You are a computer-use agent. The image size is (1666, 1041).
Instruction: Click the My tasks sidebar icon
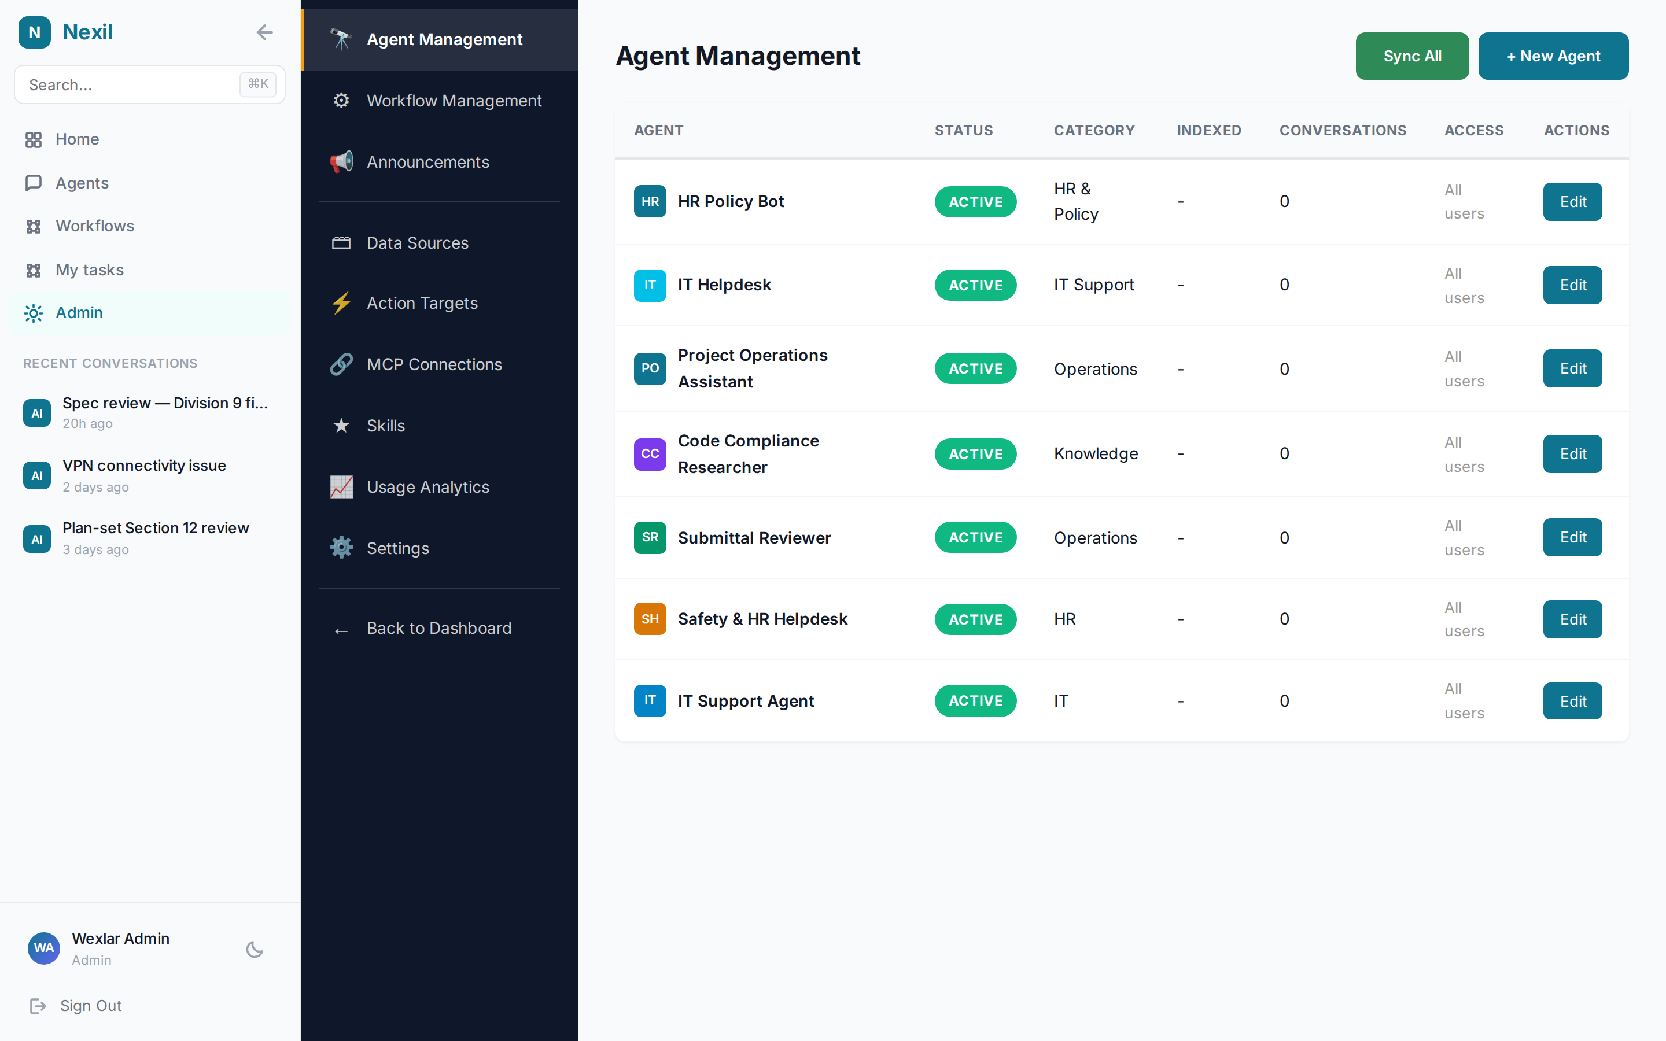click(x=33, y=270)
